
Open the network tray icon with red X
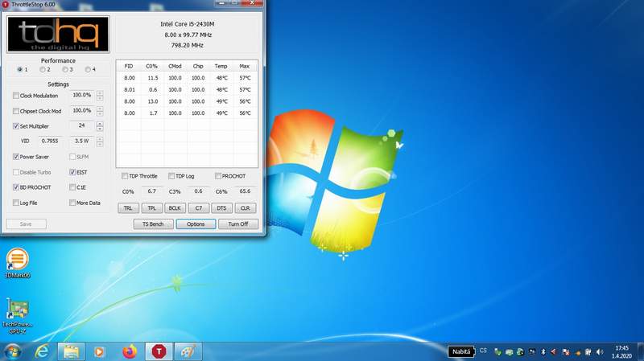coord(565,352)
